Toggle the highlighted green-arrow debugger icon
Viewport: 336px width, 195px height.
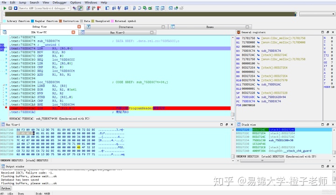[x=80, y=8]
